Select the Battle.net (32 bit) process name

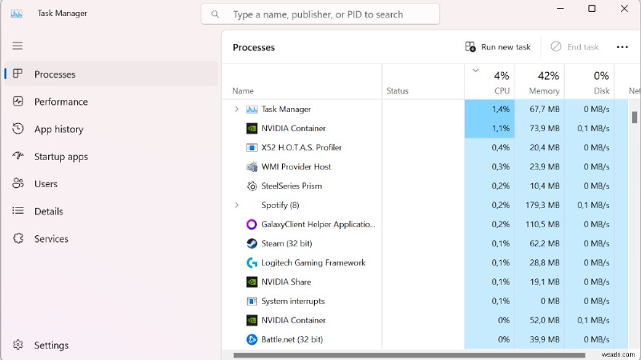(292, 339)
